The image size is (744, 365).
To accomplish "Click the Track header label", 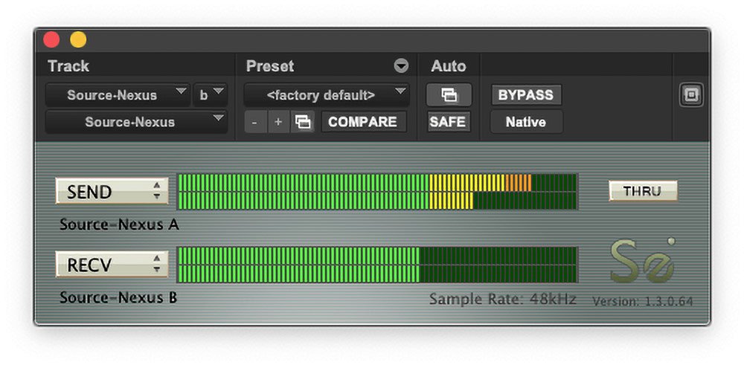I will click(x=68, y=66).
